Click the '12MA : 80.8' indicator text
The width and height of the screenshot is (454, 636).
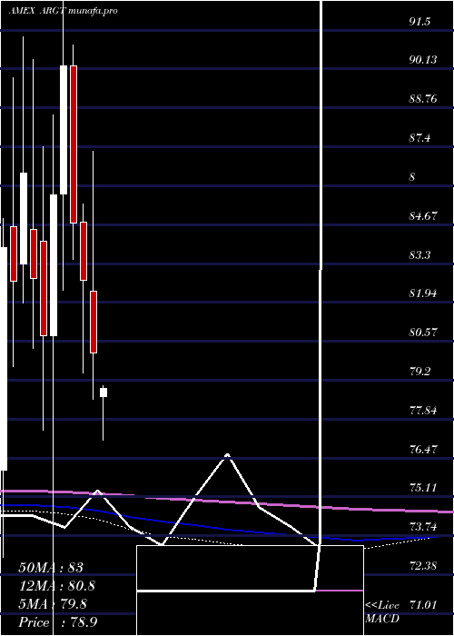pyautogui.click(x=56, y=586)
